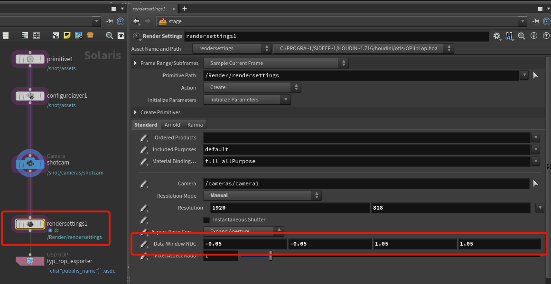The image size is (551, 284).
Task: Open node info with the circled i icon
Action: (534, 36)
